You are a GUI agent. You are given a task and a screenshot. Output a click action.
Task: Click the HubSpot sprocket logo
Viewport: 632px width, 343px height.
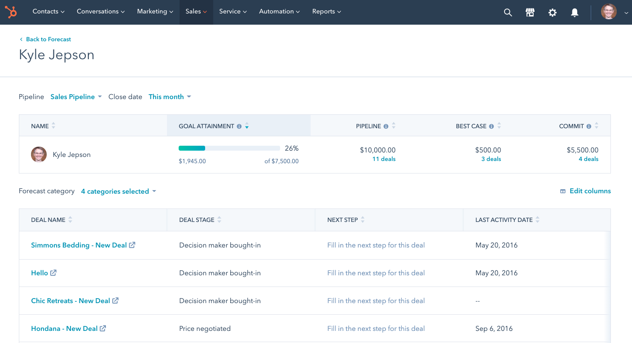tap(11, 12)
